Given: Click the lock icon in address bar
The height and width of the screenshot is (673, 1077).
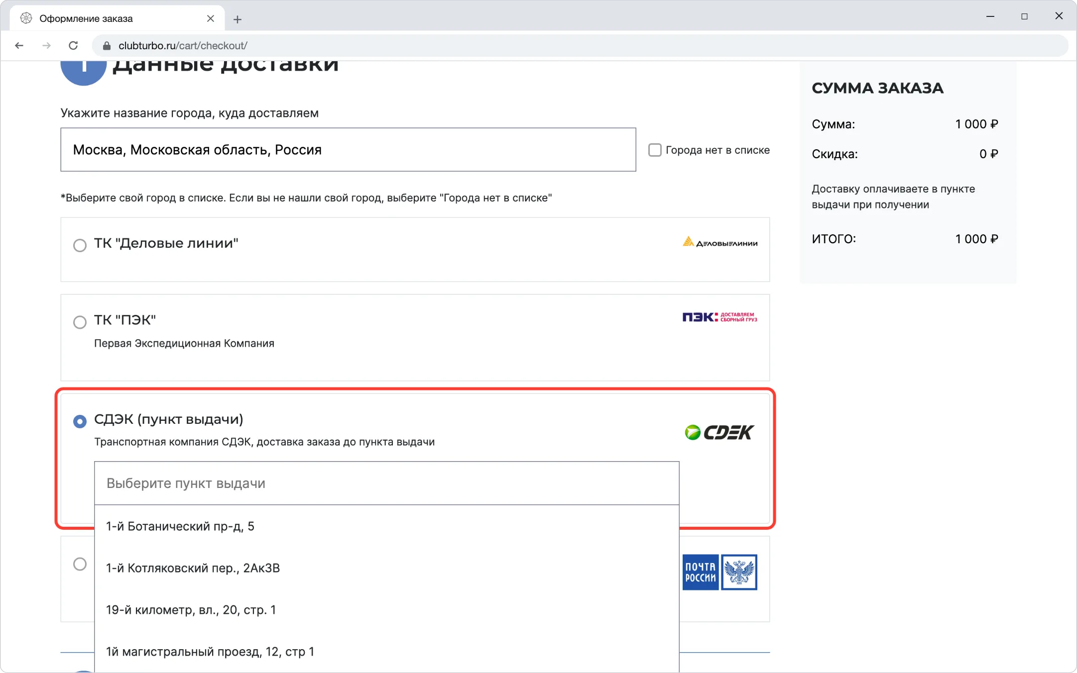Looking at the screenshot, I should click(x=107, y=46).
